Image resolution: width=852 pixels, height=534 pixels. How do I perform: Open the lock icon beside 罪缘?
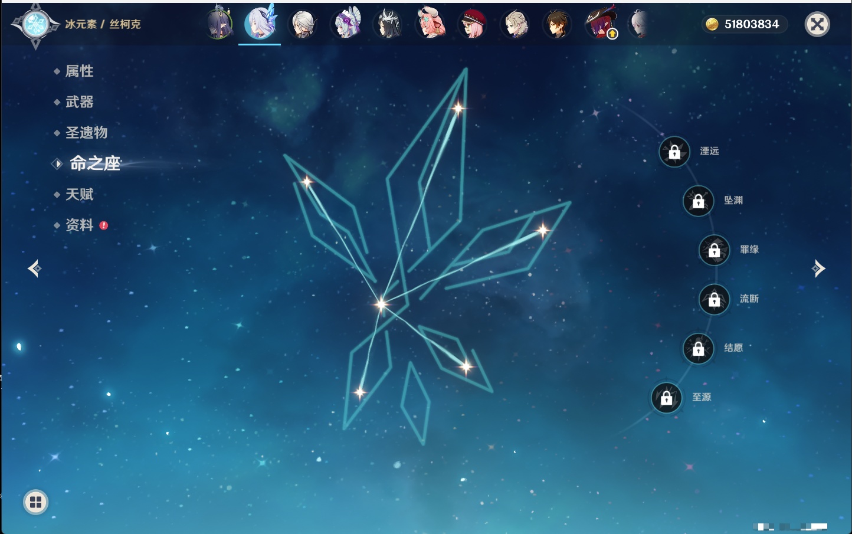pyautogui.click(x=714, y=250)
